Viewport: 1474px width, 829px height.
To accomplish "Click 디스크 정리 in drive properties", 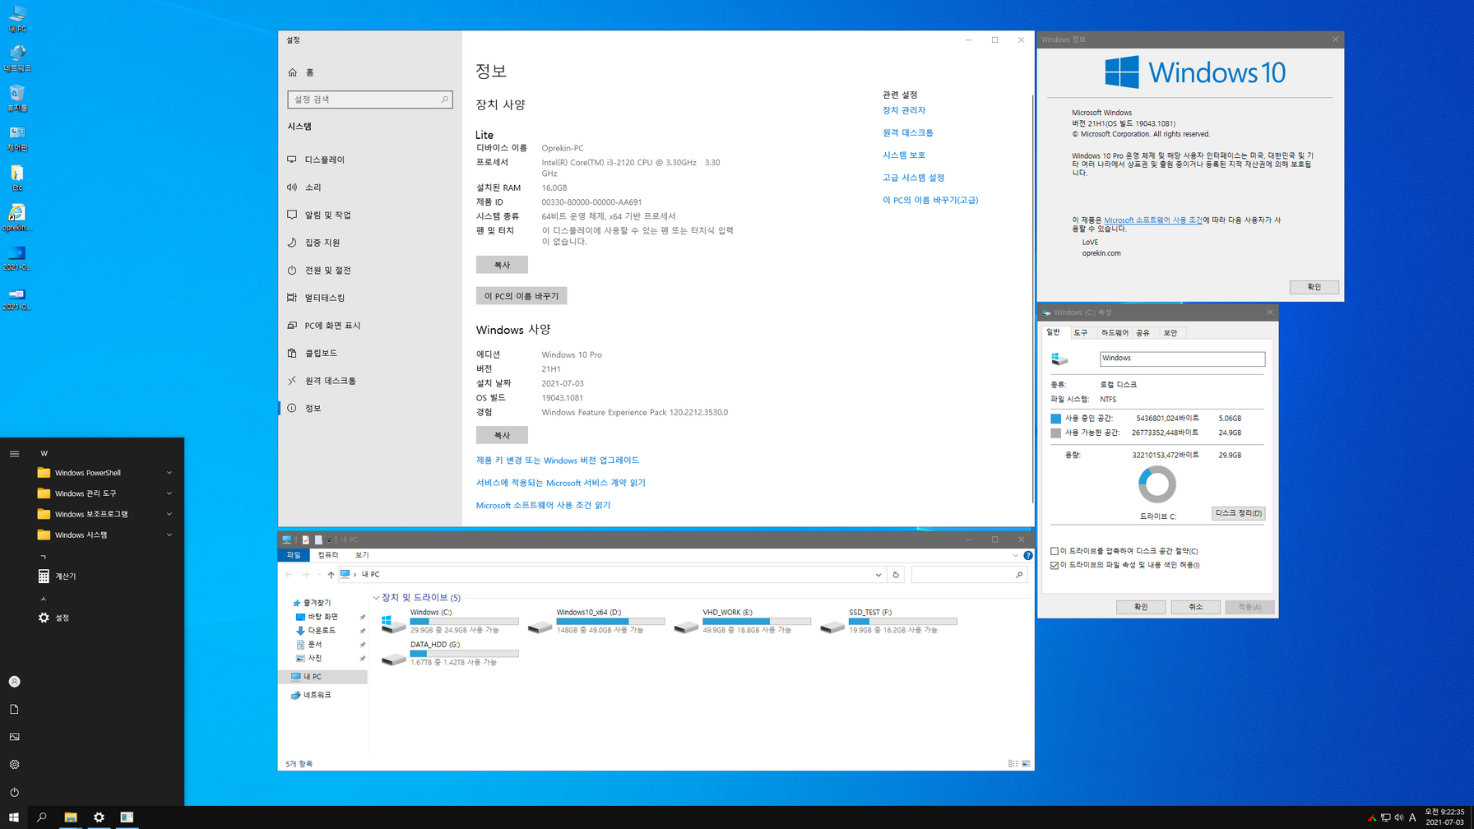I will coord(1238,513).
